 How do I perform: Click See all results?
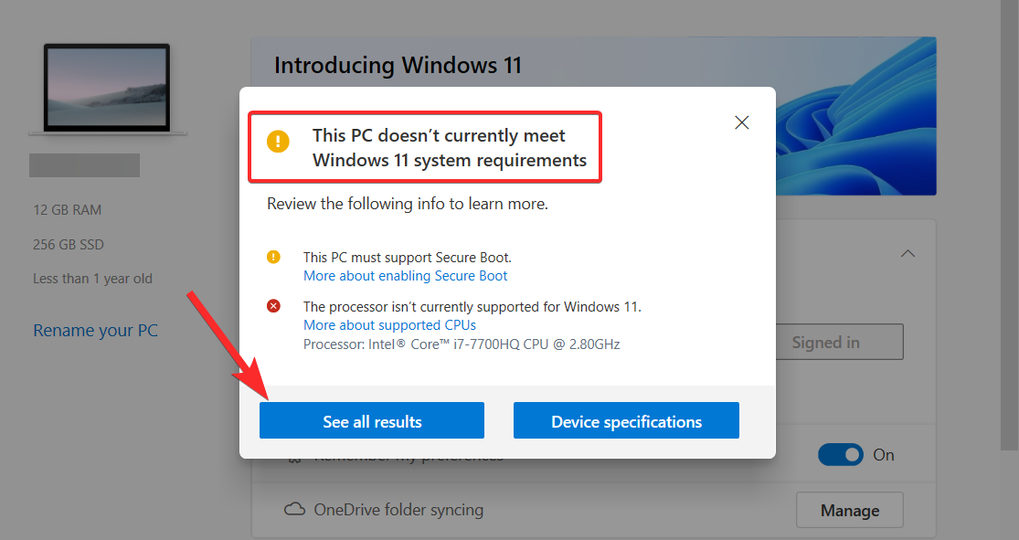click(x=371, y=420)
